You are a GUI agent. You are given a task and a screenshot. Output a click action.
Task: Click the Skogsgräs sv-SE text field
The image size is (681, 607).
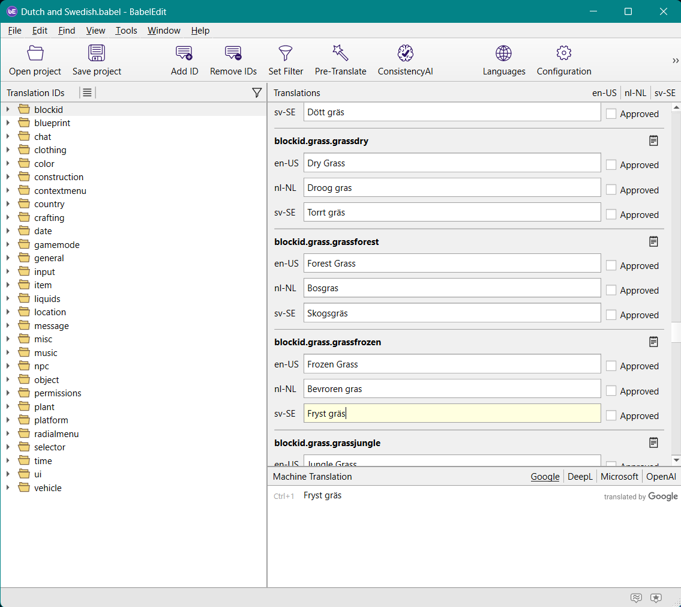451,313
